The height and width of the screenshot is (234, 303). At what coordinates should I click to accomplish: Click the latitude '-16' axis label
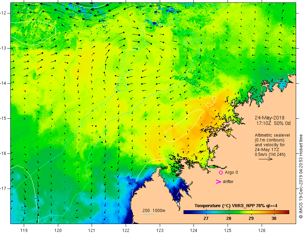click(4, 153)
